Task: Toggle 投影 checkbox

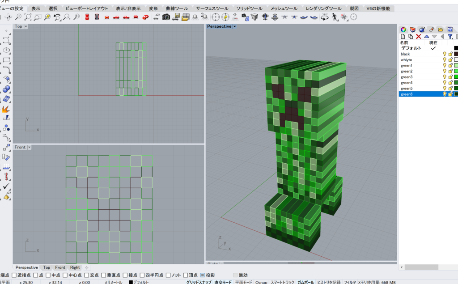Action: click(x=203, y=275)
